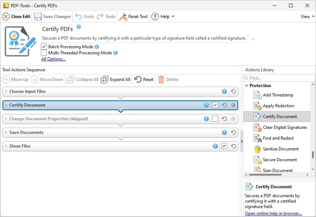This screenshot has height=217, width=316.
Task: Open help for Show Files step
Action: coord(215,146)
